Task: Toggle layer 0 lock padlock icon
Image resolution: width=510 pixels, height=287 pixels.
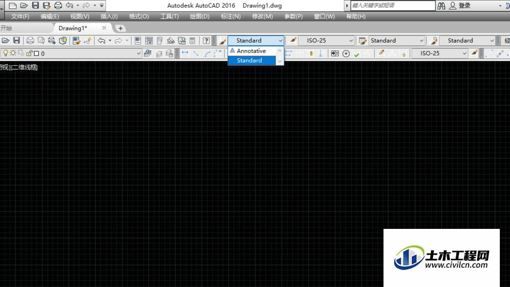Action: click(x=29, y=53)
